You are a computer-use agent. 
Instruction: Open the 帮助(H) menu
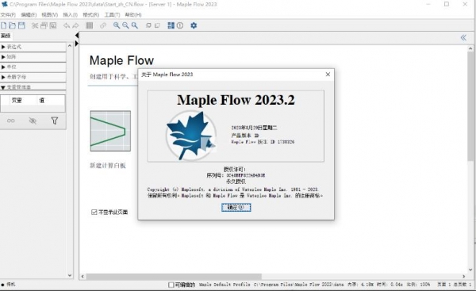pyautogui.click(x=133, y=14)
